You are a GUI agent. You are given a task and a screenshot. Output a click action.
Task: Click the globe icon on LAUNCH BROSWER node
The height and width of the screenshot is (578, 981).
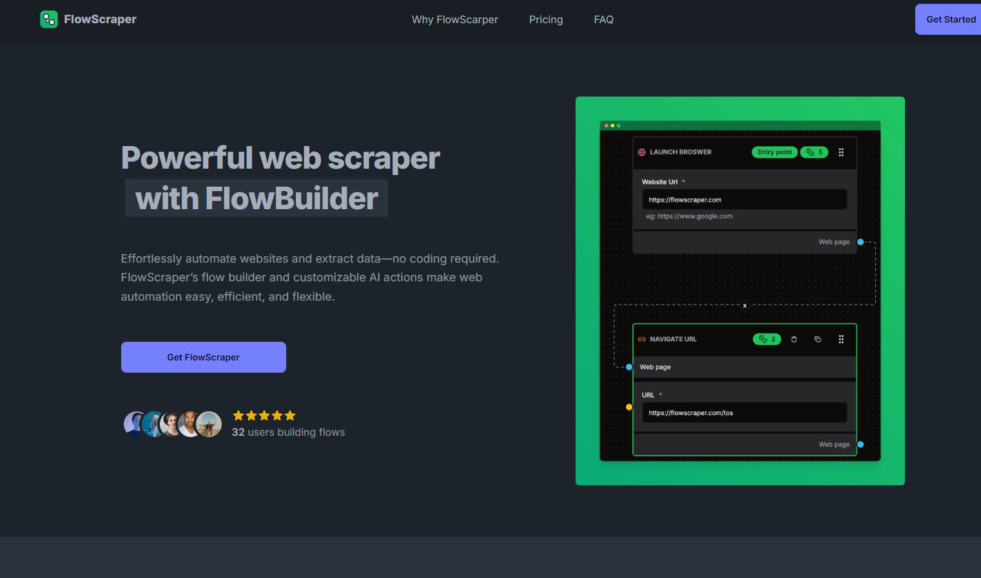(641, 152)
